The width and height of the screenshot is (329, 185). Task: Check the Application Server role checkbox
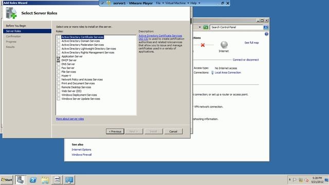[59, 56]
